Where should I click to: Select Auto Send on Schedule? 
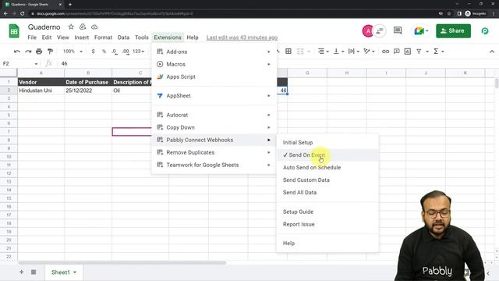coord(327,167)
